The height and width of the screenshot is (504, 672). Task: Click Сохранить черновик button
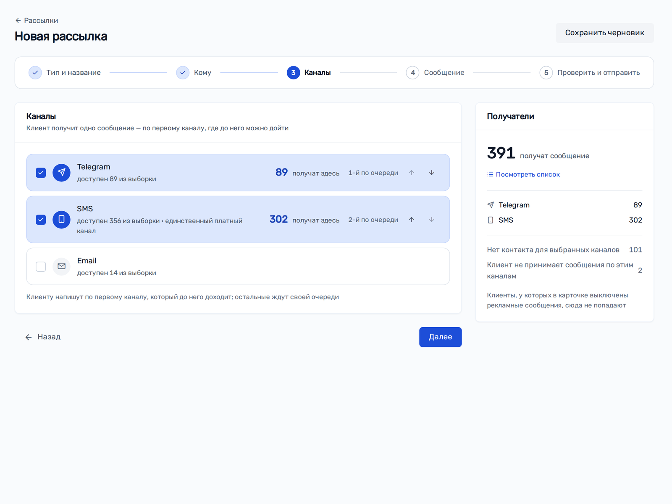tap(604, 33)
